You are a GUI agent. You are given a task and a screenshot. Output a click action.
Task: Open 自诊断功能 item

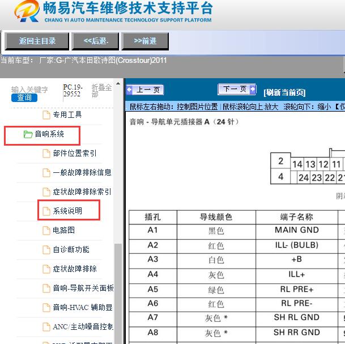point(71,249)
